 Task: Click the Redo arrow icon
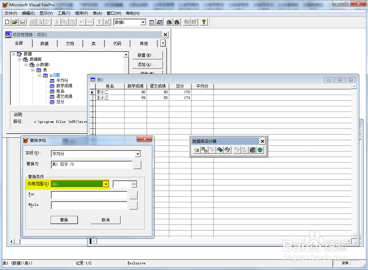point(90,22)
